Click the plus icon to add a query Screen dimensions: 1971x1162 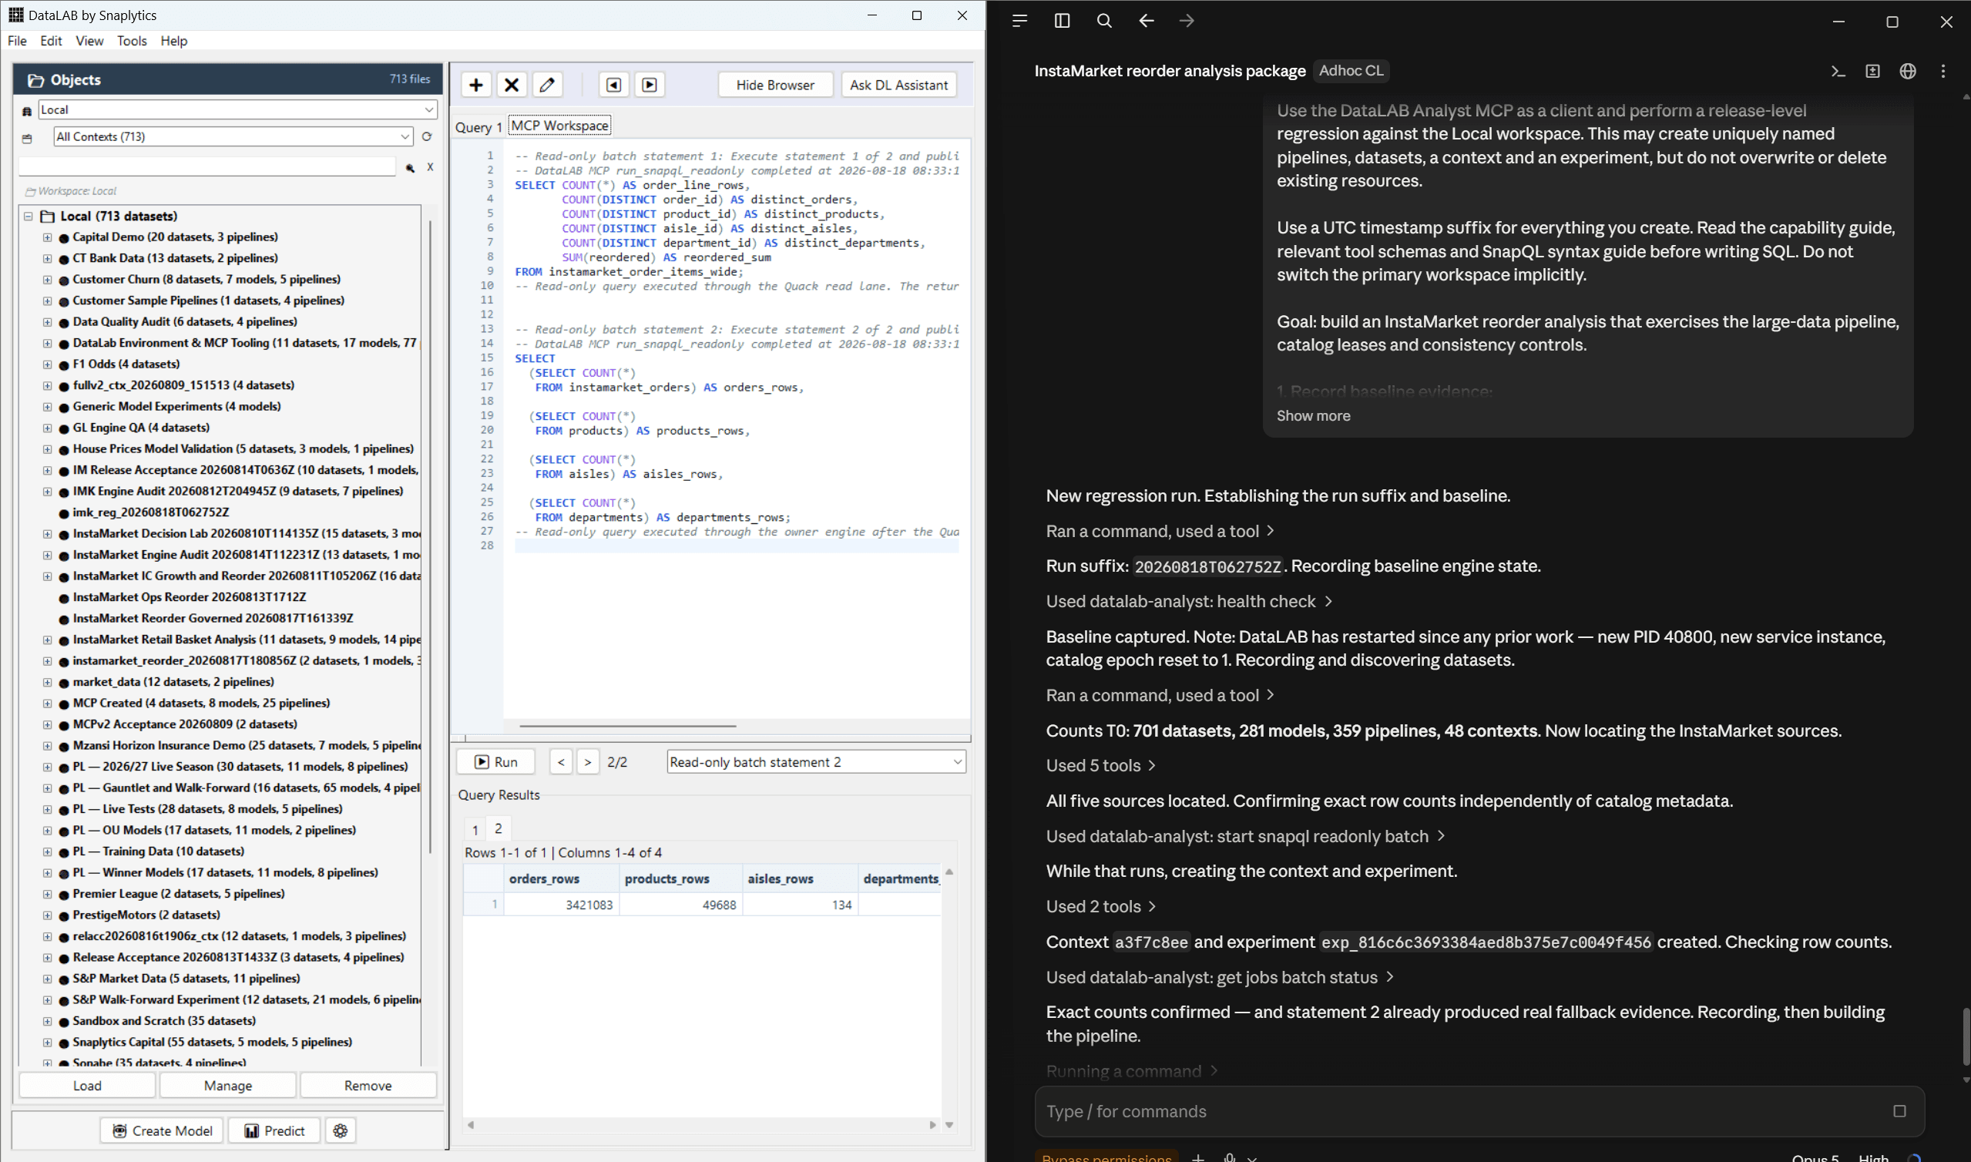[476, 85]
